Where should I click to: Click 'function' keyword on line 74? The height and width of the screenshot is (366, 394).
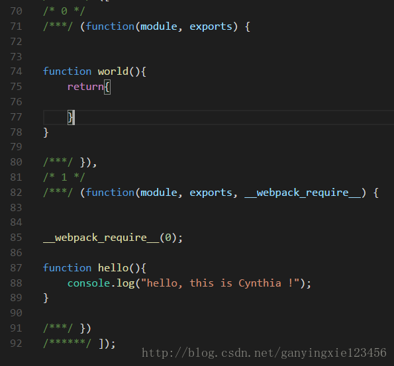point(68,71)
